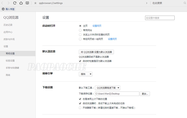The image size is (187, 118).
Task: Click the 启动时打开 section heading
Action: tap(49, 26)
